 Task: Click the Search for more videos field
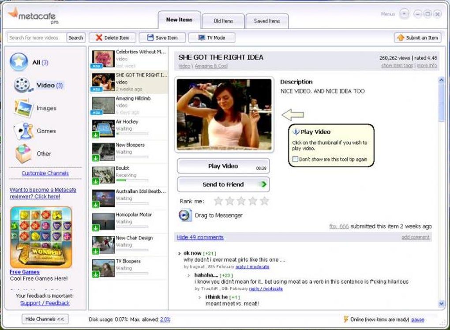pos(37,37)
